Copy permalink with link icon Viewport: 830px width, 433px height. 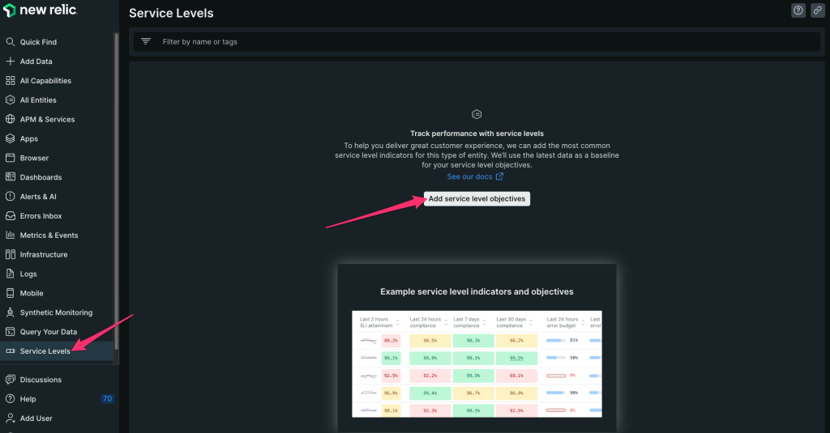click(817, 10)
